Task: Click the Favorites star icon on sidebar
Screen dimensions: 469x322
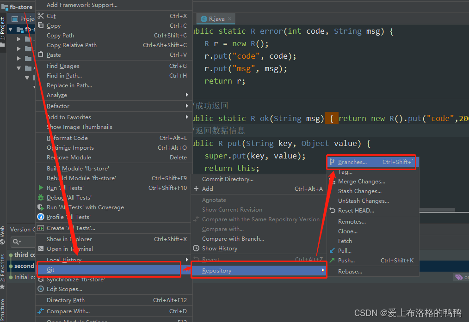Action: point(2,287)
